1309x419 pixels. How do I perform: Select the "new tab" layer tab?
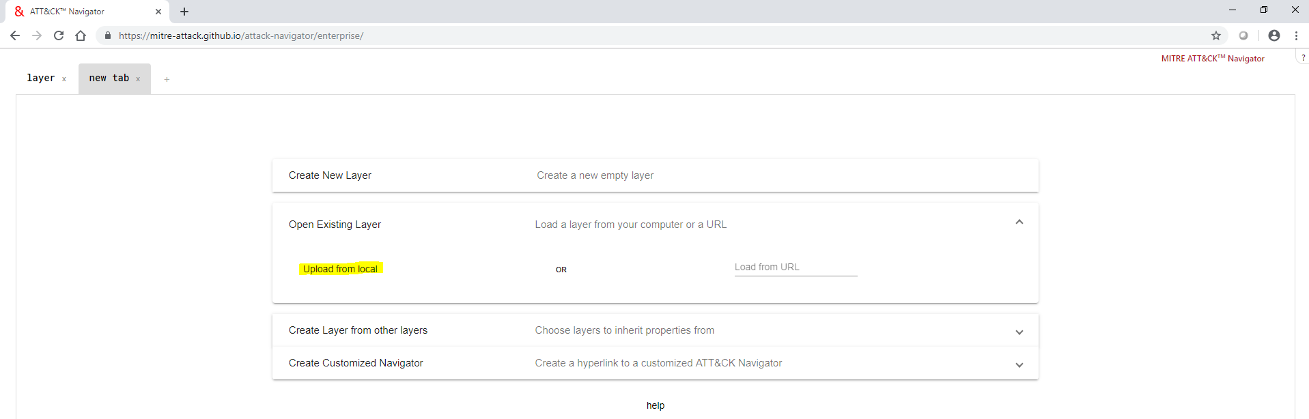pos(109,78)
